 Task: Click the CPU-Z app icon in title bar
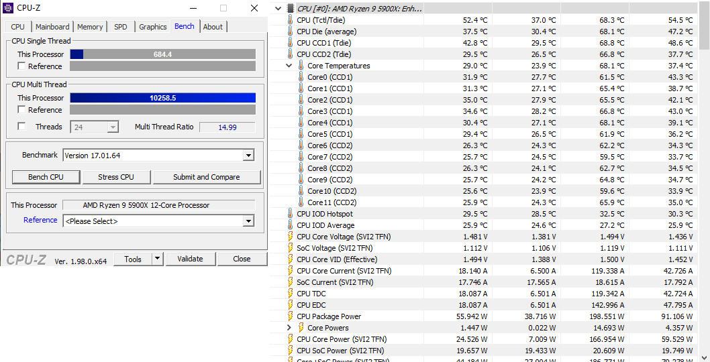[x=8, y=7]
